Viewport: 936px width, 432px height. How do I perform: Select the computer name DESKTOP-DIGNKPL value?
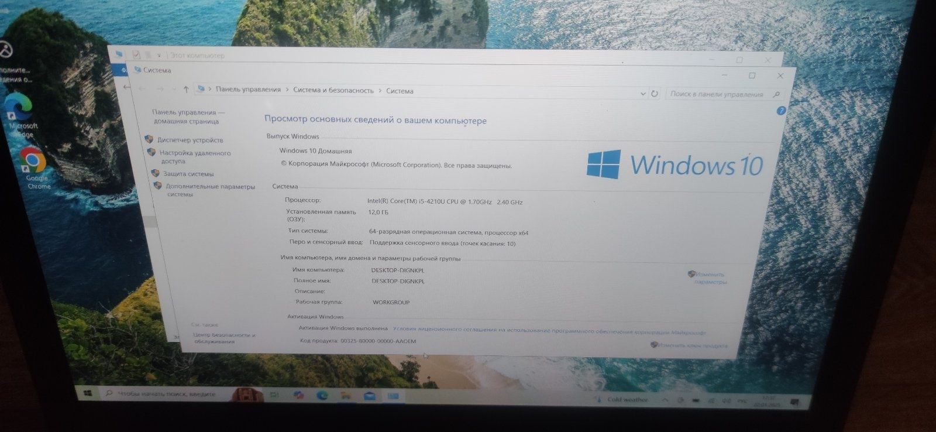[398, 270]
